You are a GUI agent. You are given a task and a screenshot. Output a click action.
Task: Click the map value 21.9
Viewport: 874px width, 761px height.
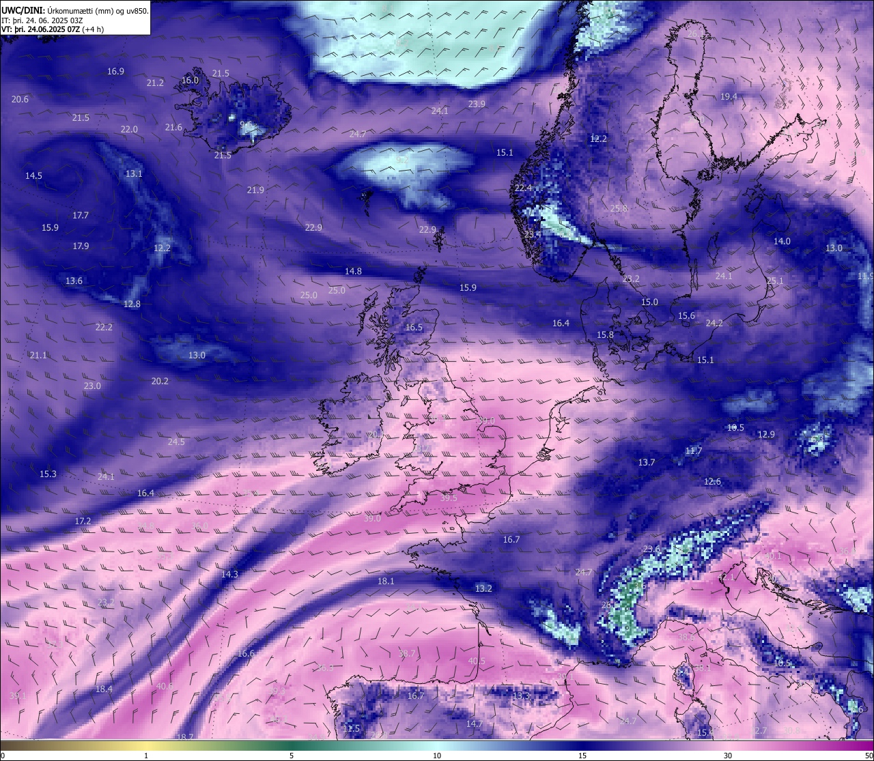point(255,190)
